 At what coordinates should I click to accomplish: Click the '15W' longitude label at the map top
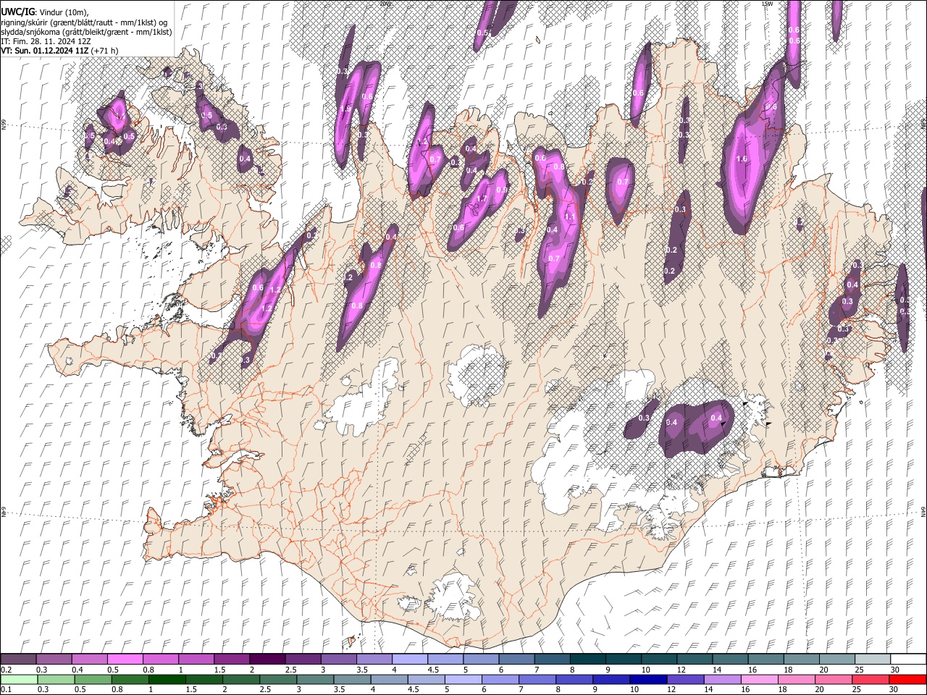click(x=767, y=4)
